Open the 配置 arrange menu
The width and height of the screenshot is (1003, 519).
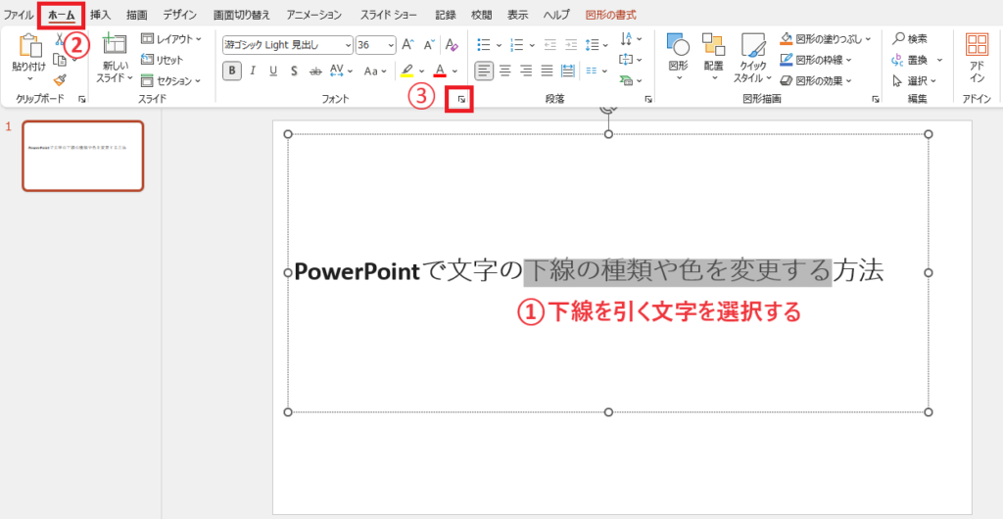click(713, 58)
